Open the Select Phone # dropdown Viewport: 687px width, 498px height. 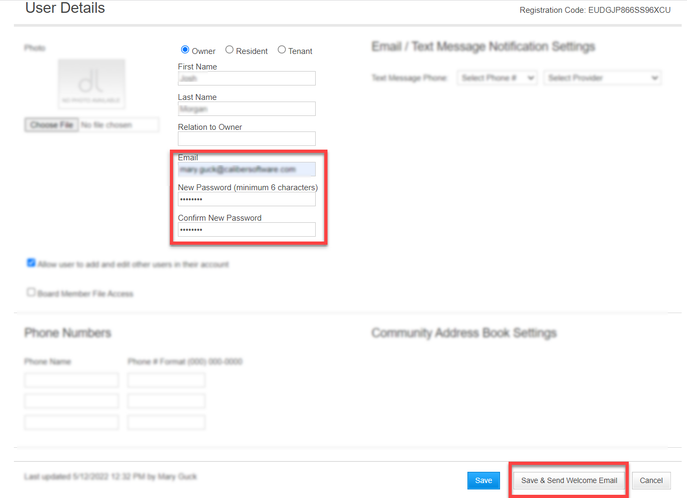point(497,78)
